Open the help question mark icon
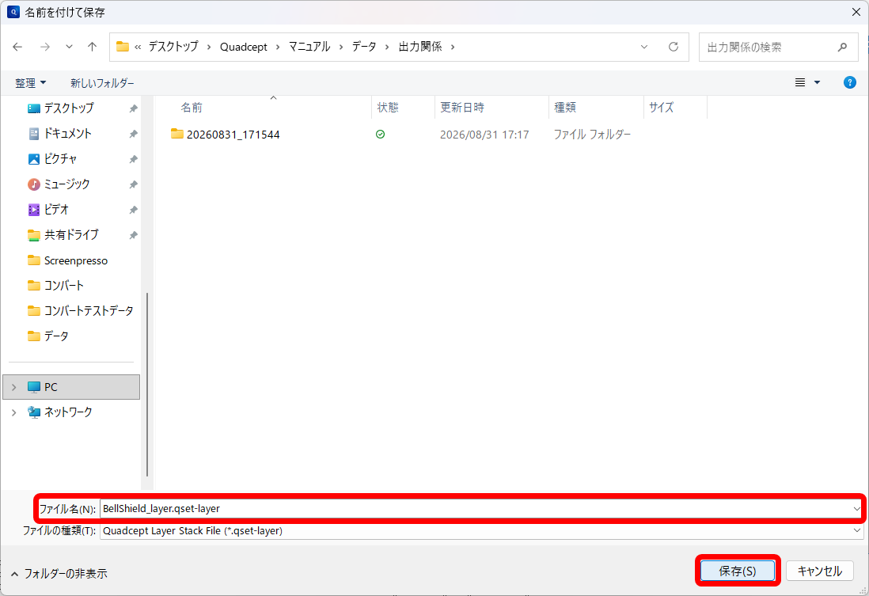Viewport: 869px width, 596px height. [x=849, y=82]
